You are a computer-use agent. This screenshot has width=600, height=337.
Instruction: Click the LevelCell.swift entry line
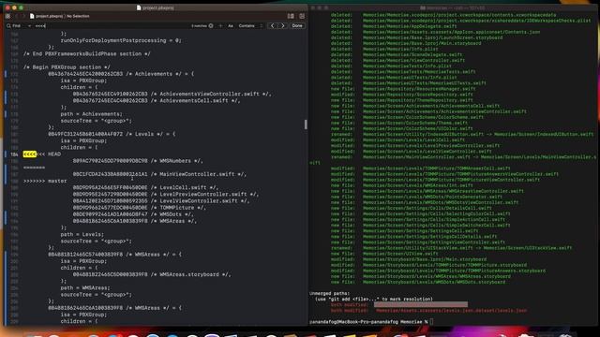[x=145, y=187]
